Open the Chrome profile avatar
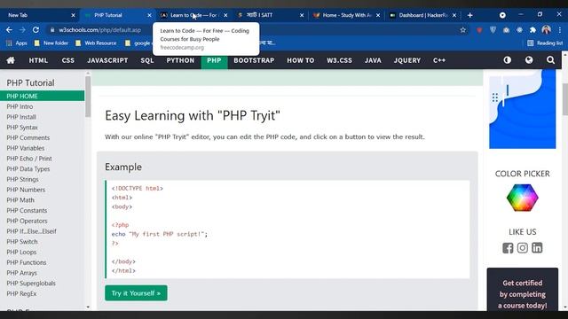Screen dimensions: 568x319 coord(547,29)
